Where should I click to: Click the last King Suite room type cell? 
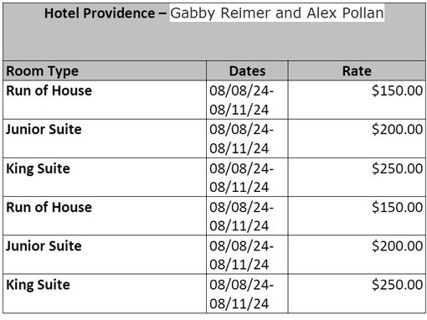click(105, 293)
